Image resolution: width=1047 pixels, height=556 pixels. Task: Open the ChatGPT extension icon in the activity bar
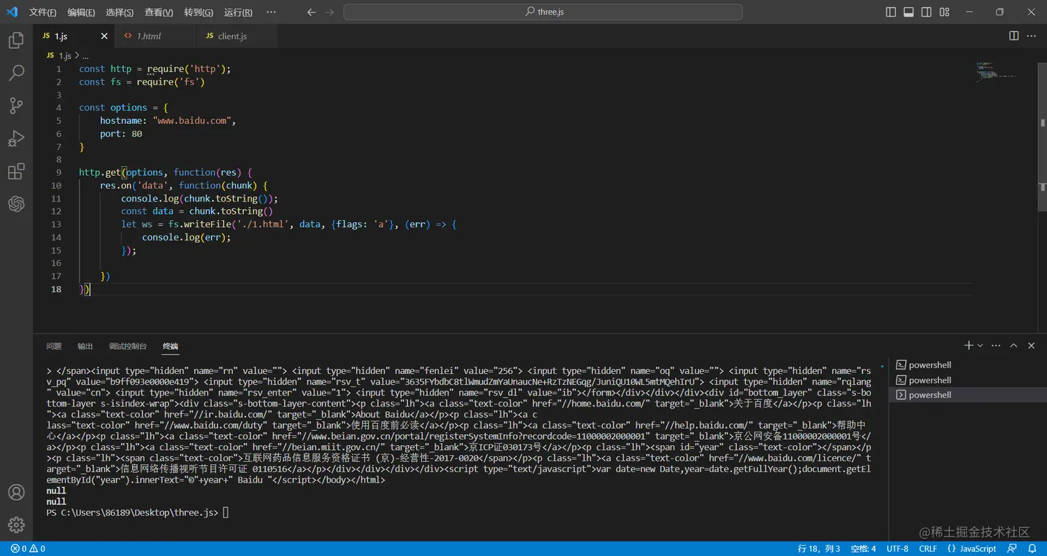tap(16, 204)
